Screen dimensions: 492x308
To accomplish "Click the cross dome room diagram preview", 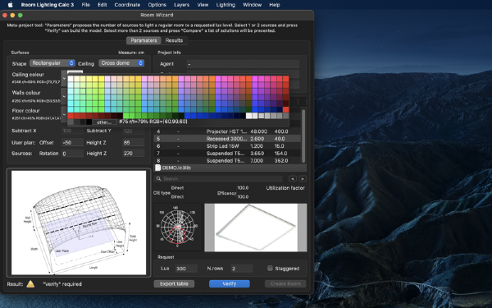I will (79, 223).
